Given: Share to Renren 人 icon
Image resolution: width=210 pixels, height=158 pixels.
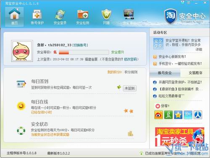Looking at the screenshot, I should 198,115.
